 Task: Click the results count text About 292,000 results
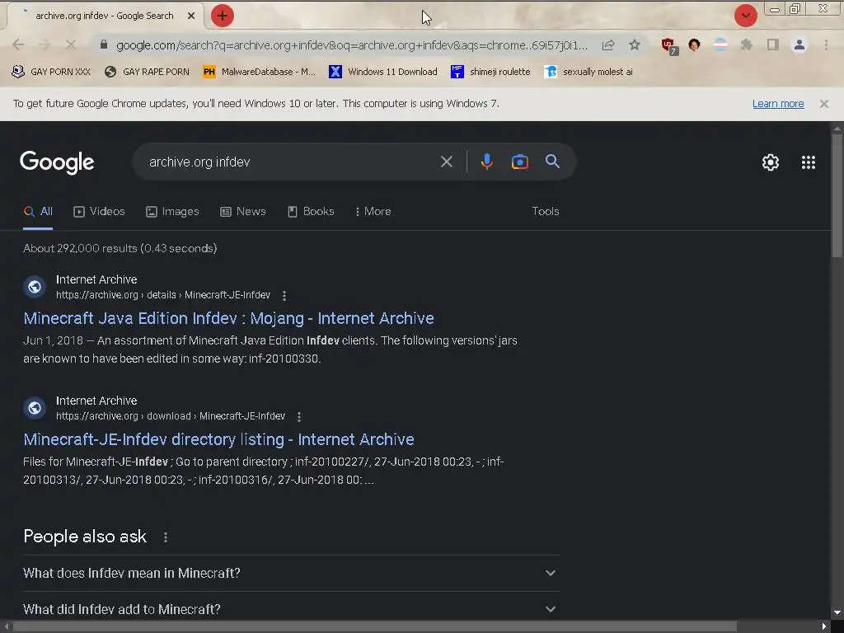[x=120, y=248]
